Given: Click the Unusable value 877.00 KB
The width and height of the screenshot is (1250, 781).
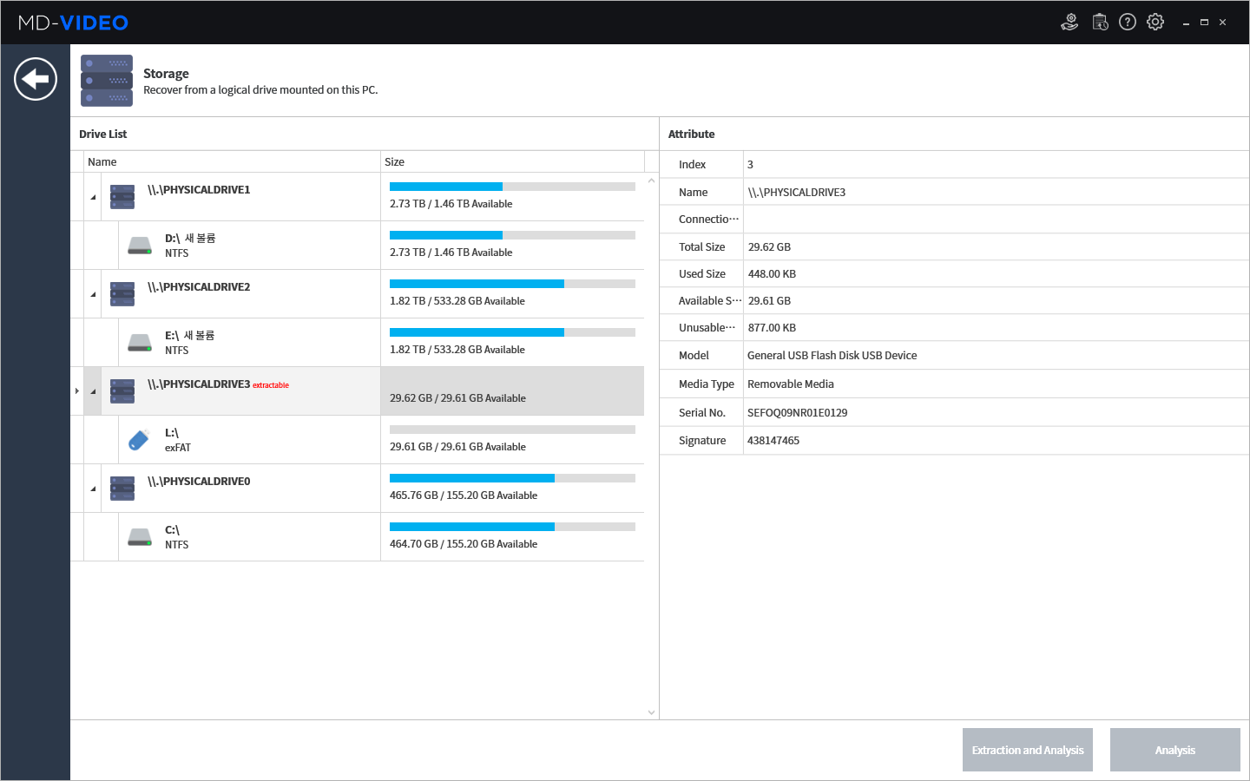Looking at the screenshot, I should pyautogui.click(x=772, y=328).
